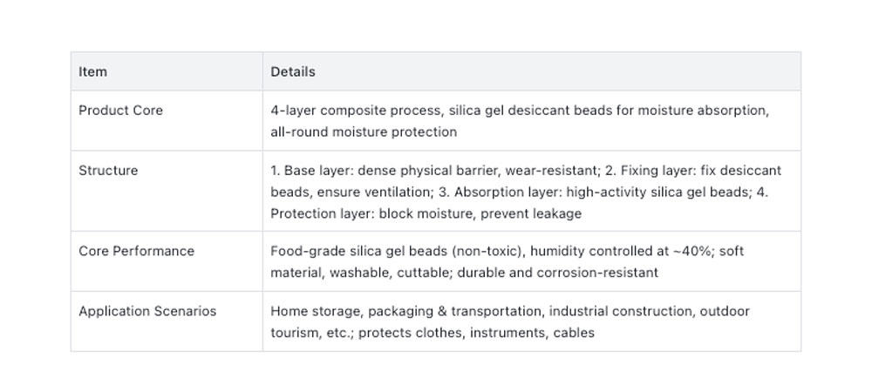Viewport: 872px width, 392px height.
Task: Click the "protects clothes, instruments, cables" text
Action: tap(476, 333)
